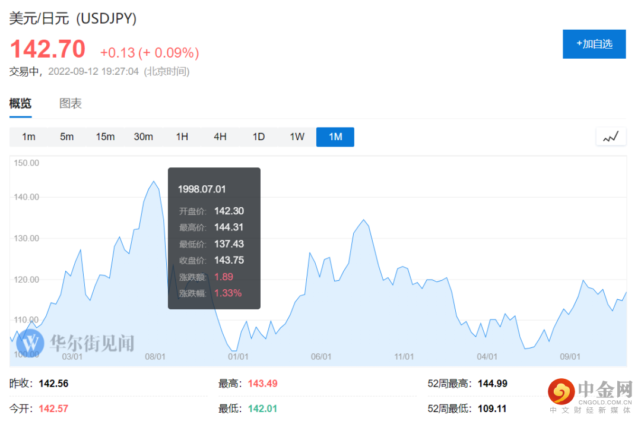Viewport: 641px width, 421px height.
Task: Open the 概览 tab
Action: click(20, 103)
